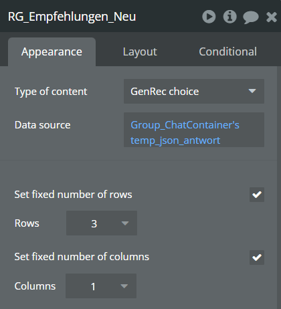Open the info icon for element reference
This screenshot has width=281, height=309.
[x=229, y=17]
